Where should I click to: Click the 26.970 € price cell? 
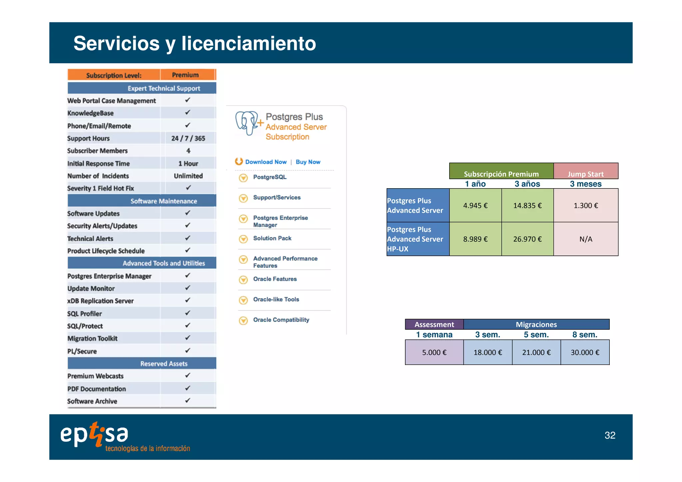(527, 239)
